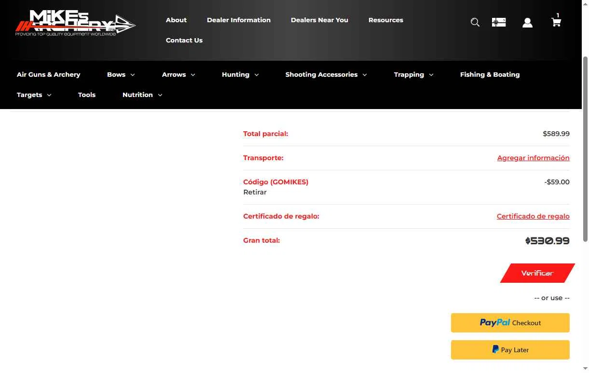Click the Mike's Archery logo
Image resolution: width=589 pixels, height=373 pixels.
[75, 24]
